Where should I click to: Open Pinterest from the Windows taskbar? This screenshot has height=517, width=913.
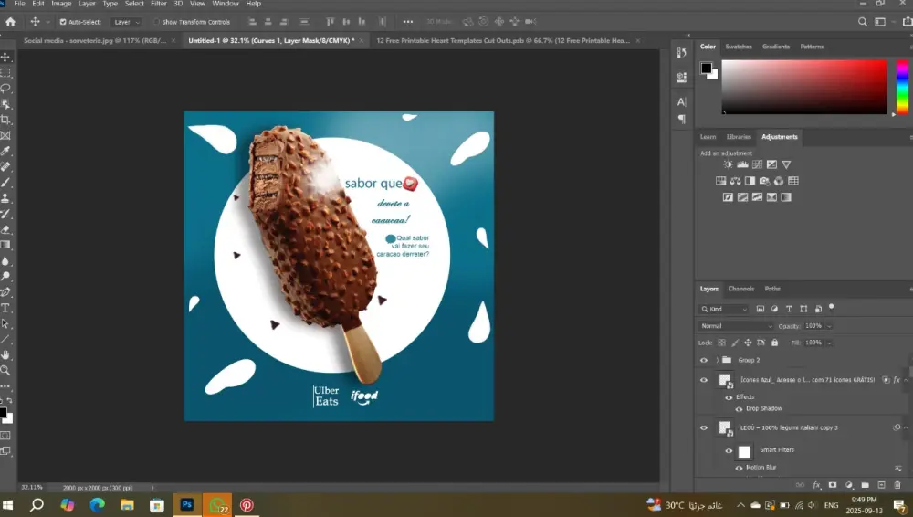(247, 505)
